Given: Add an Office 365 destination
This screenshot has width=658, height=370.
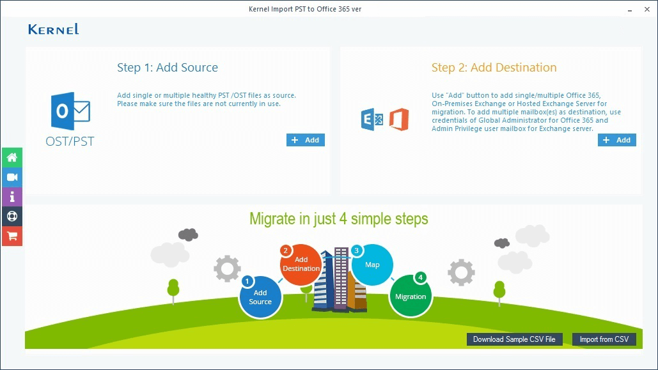Looking at the screenshot, I should 616,139.
